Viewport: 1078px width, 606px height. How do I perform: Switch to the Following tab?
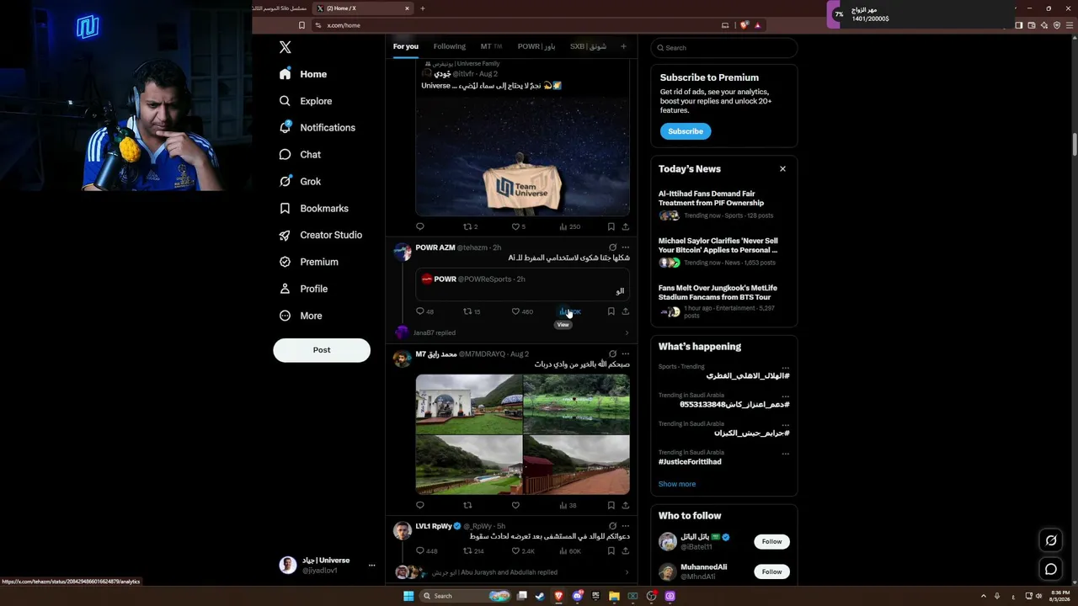coord(450,46)
